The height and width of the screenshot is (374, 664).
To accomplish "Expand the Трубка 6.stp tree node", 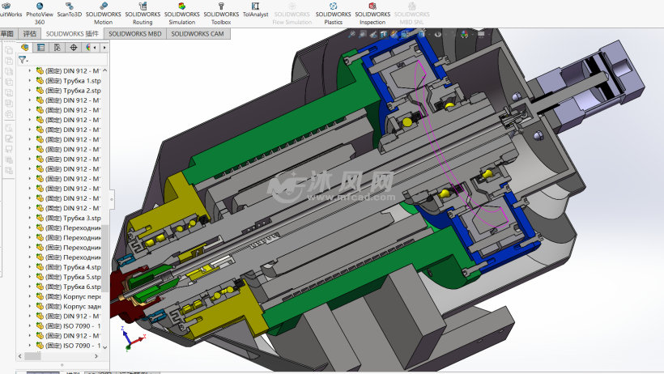I will (x=30, y=287).
